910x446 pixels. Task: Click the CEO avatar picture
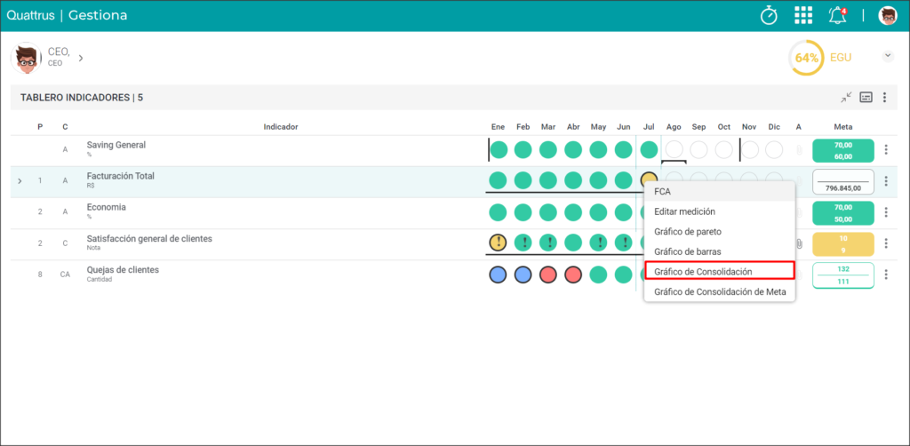pyautogui.click(x=26, y=58)
